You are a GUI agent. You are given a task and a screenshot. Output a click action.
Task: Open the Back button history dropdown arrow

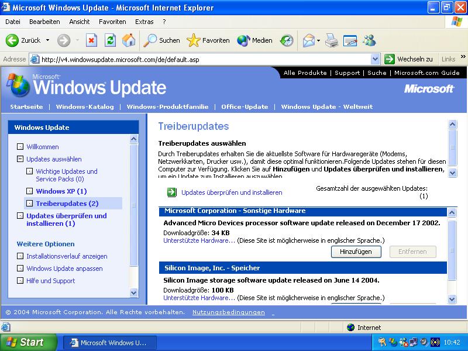coord(48,40)
